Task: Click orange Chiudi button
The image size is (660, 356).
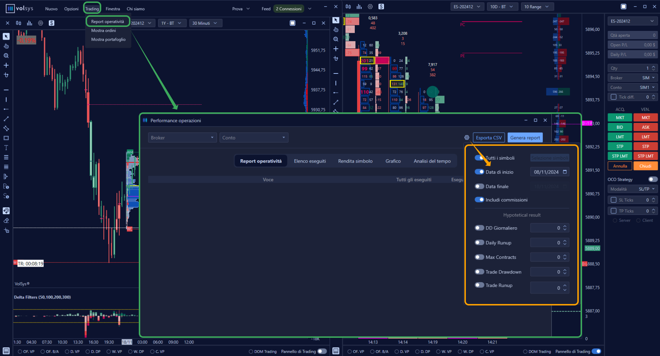Action: [x=645, y=166]
